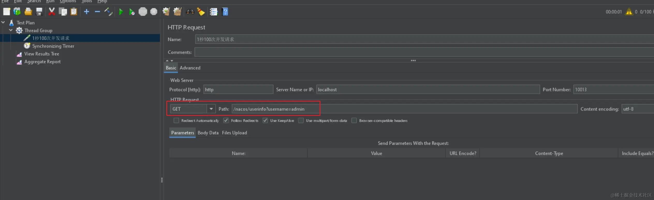
Task: Open the File menu
Action: coord(5,1)
